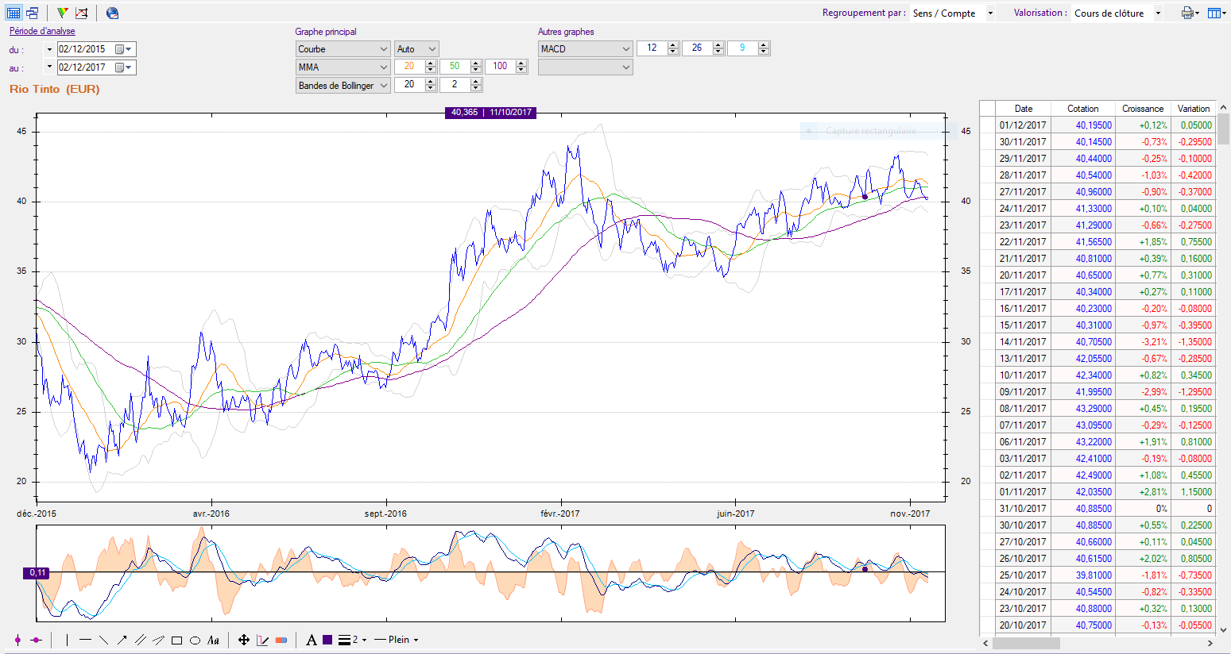Select the rectangle drawing tool
This screenshot has height=654, width=1231.
point(176,641)
